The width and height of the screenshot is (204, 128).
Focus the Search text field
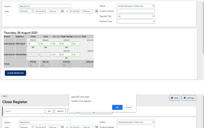(24, 111)
